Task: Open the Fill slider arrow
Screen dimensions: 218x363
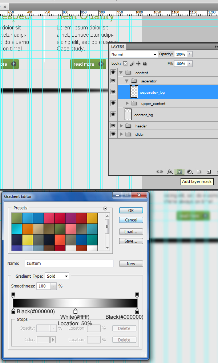Action: tap(190, 64)
